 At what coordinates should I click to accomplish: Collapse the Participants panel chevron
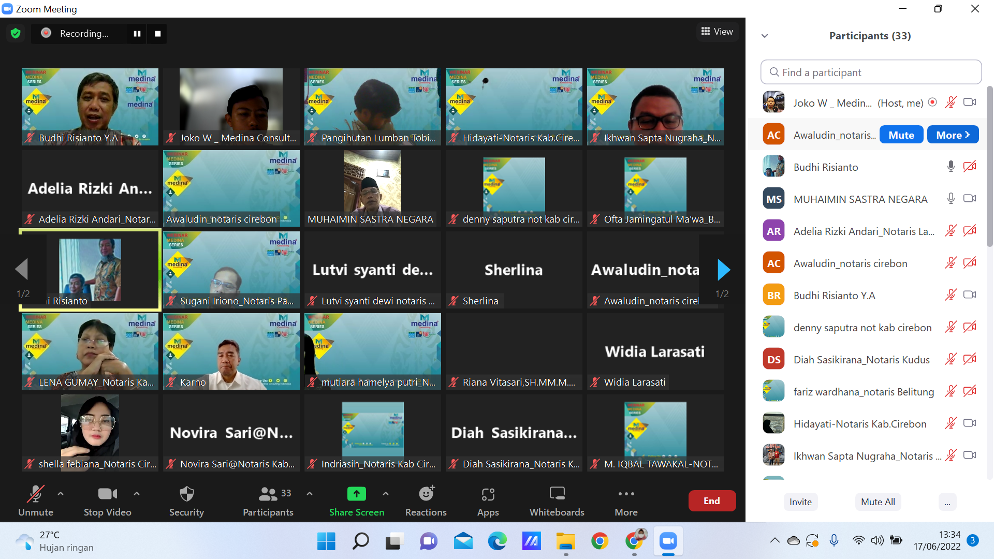coord(765,36)
